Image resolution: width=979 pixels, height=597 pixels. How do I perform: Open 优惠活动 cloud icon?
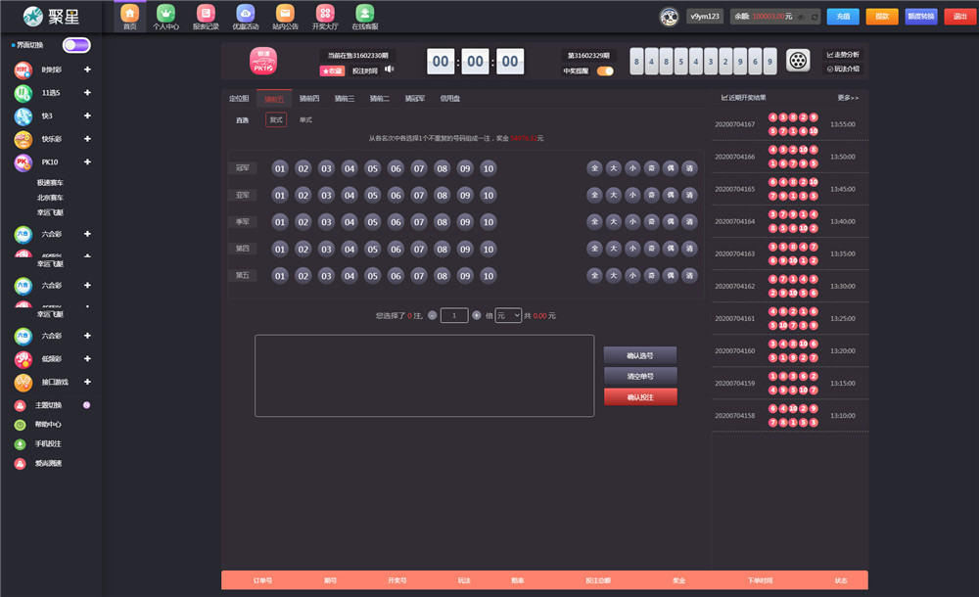[x=245, y=13]
